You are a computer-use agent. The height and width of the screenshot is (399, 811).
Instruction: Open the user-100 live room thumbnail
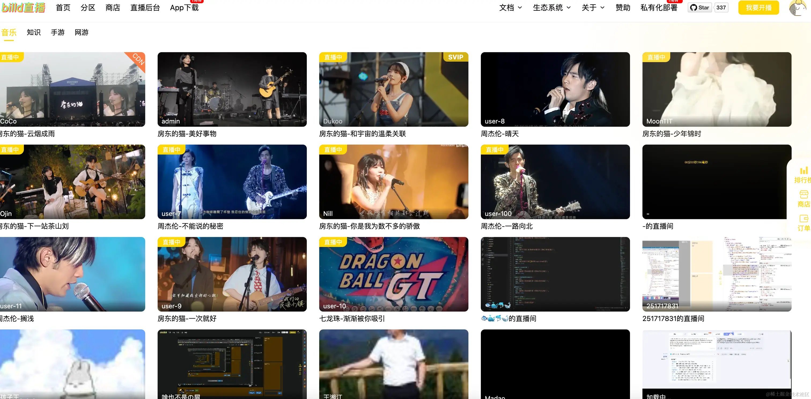pyautogui.click(x=555, y=182)
